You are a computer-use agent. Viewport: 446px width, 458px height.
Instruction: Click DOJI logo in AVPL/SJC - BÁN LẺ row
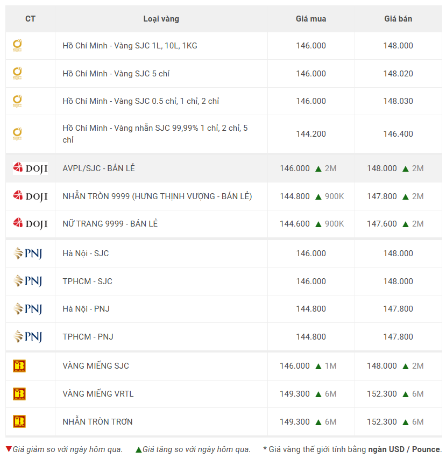(30, 168)
